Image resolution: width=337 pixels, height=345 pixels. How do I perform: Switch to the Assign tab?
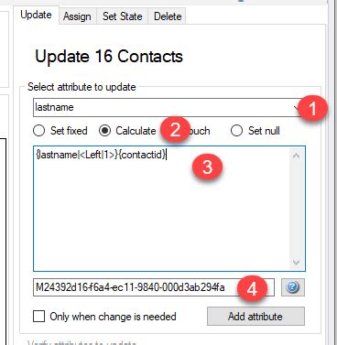point(77,16)
